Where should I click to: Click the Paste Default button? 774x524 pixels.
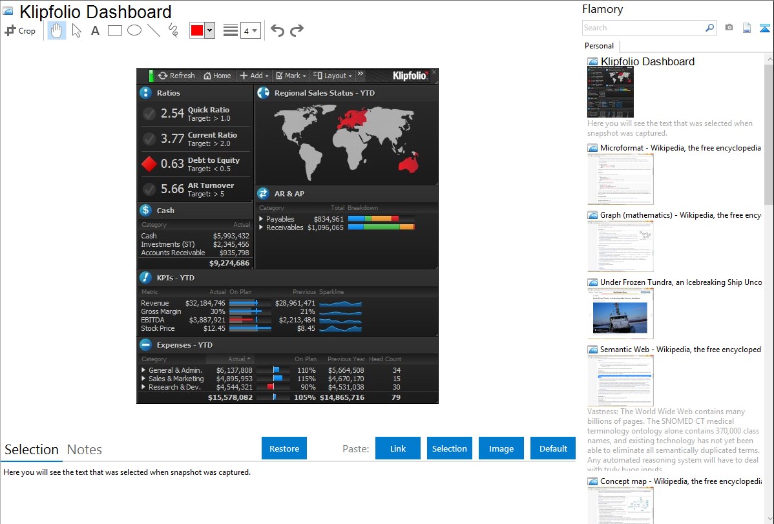553,448
